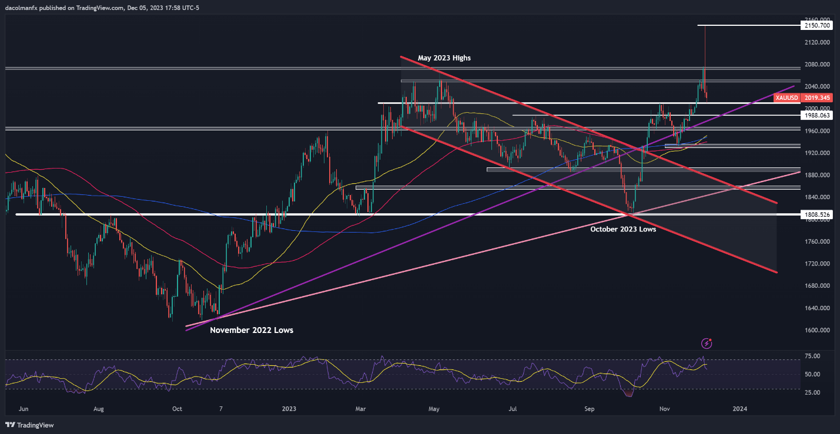Click the 1880.000 price axis tick
840x434 pixels.
point(818,175)
